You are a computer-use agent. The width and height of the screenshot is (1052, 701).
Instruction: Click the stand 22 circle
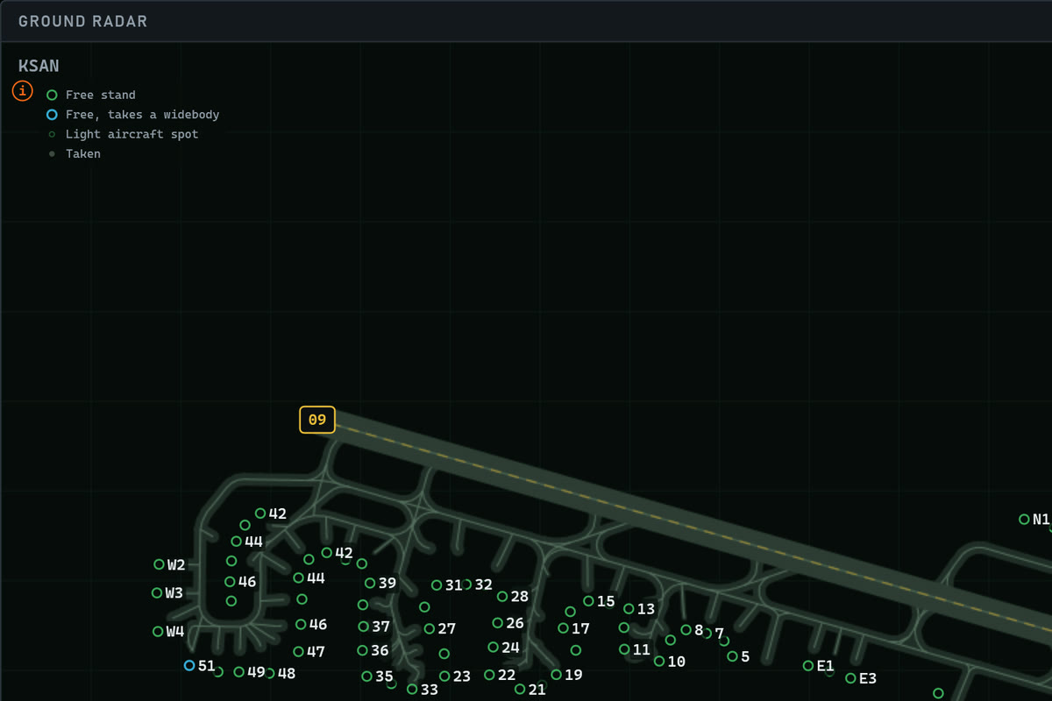point(489,675)
